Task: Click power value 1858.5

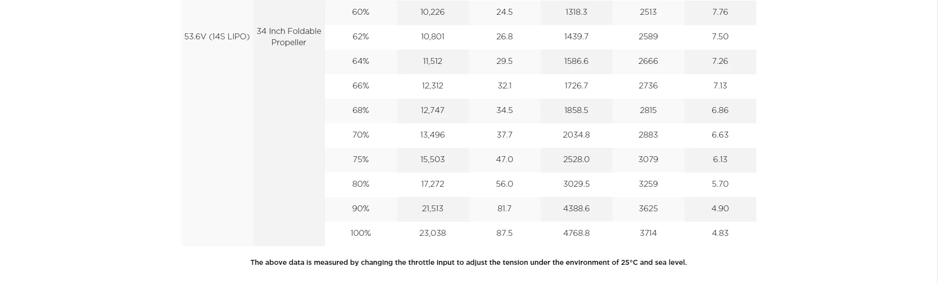Action: (x=577, y=111)
